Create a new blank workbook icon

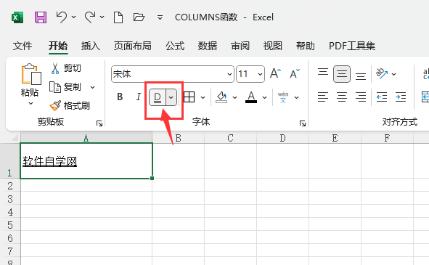[118, 17]
